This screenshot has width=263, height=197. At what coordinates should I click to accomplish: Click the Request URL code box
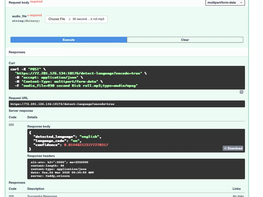[127, 104]
